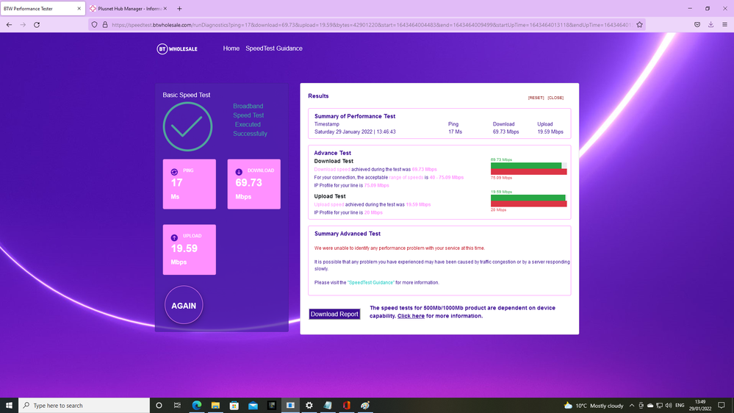The height and width of the screenshot is (413, 734).
Task: Go to Home in site navigation
Action: (x=231, y=49)
